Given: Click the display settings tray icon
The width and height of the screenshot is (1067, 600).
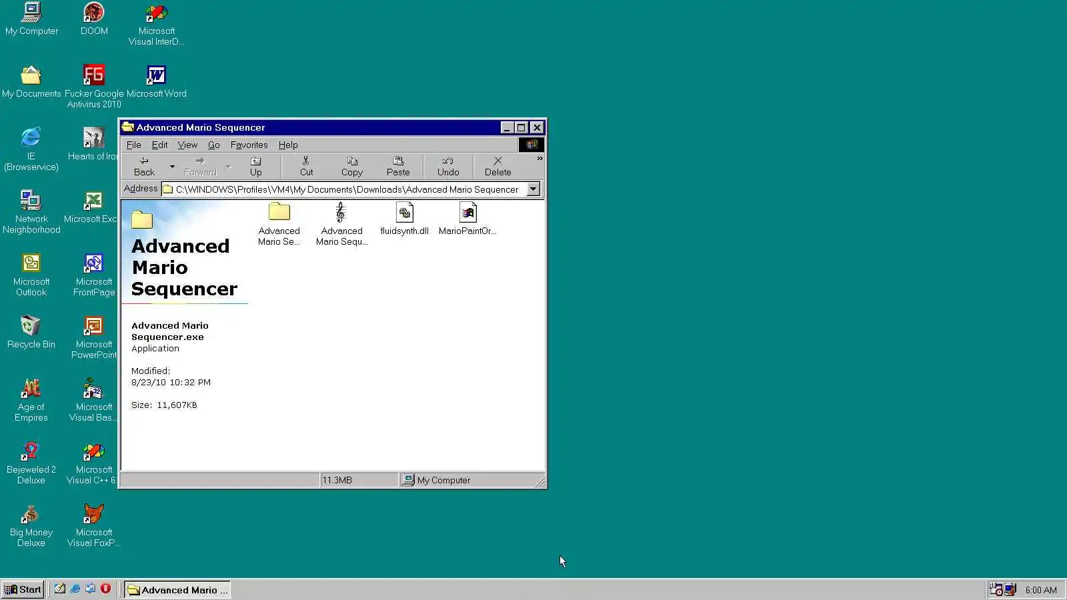Looking at the screenshot, I should [1010, 589].
